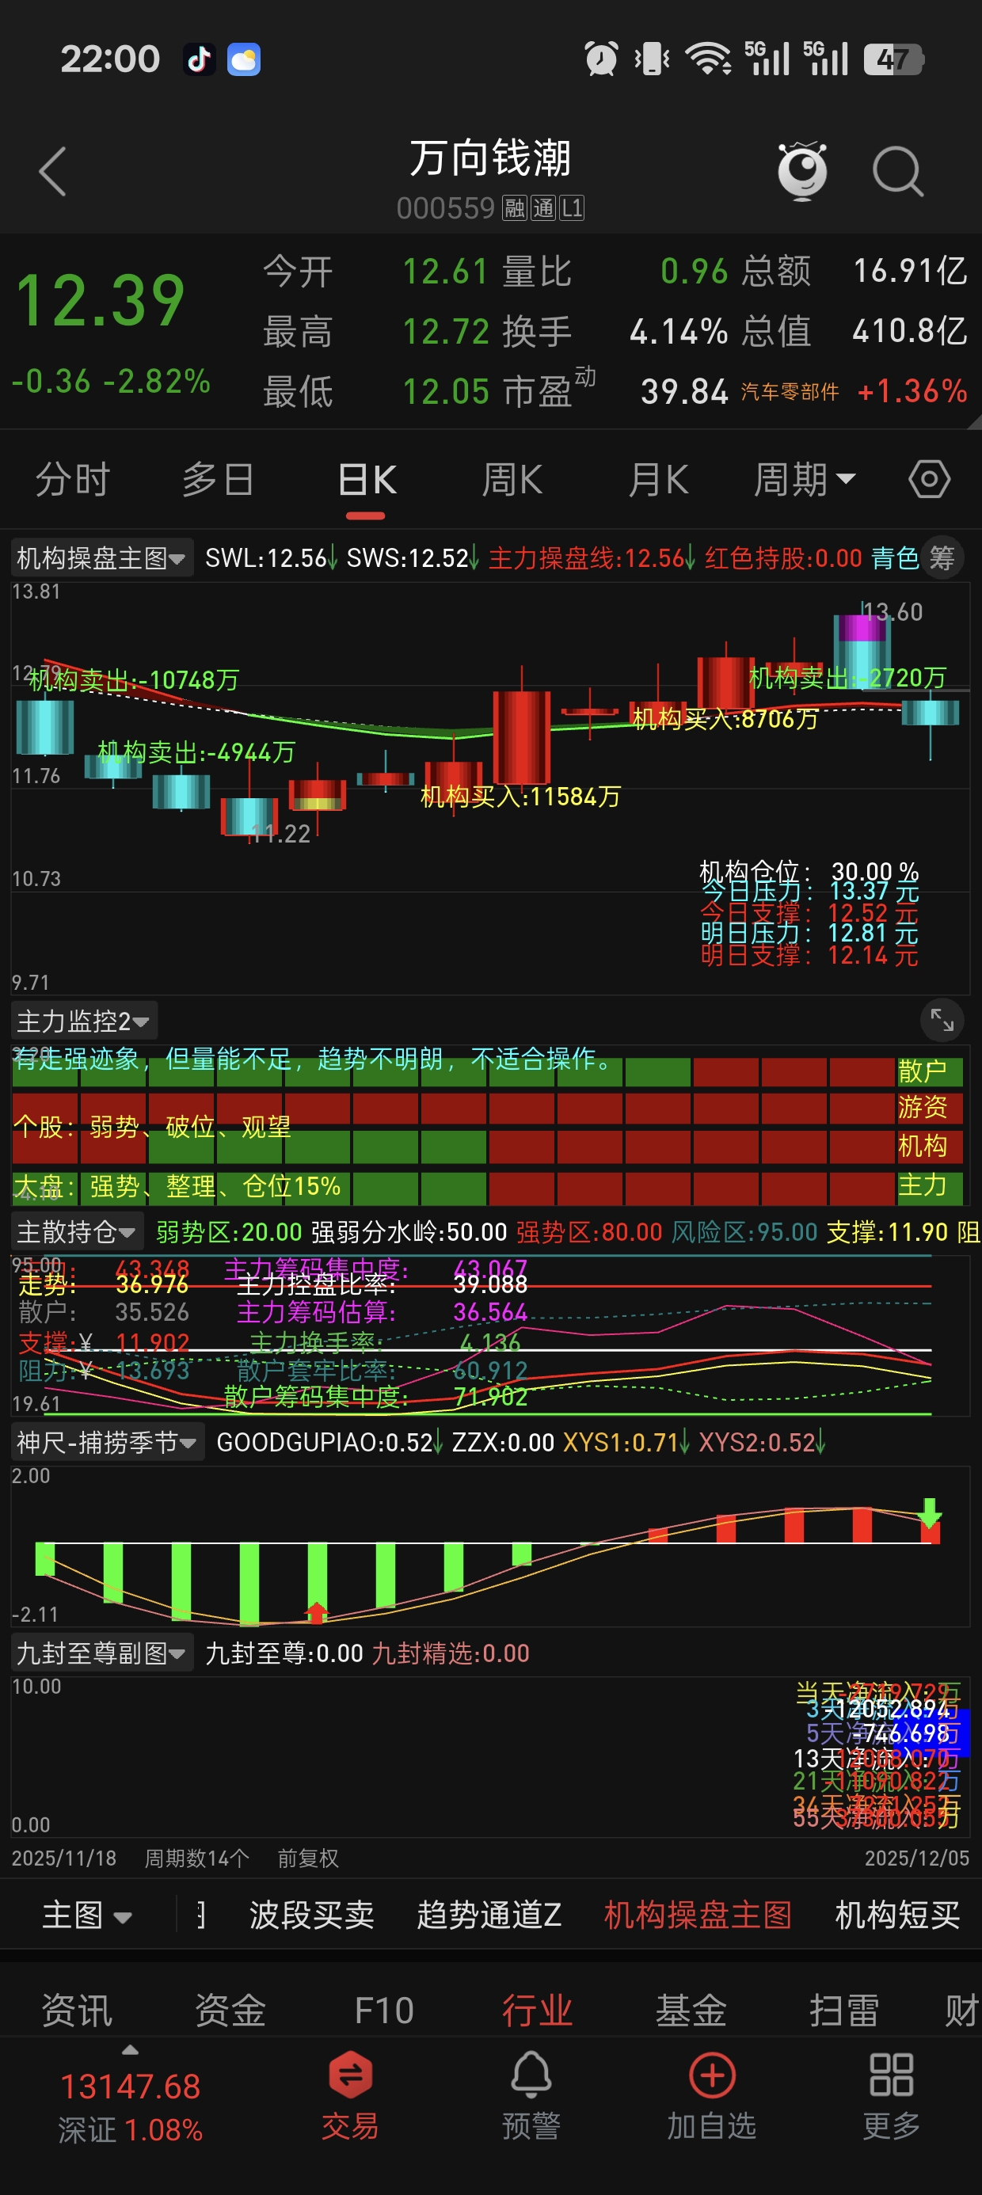This screenshot has width=982, height=2195.
Task: Tap the alarm clock status icon
Action: point(601,59)
